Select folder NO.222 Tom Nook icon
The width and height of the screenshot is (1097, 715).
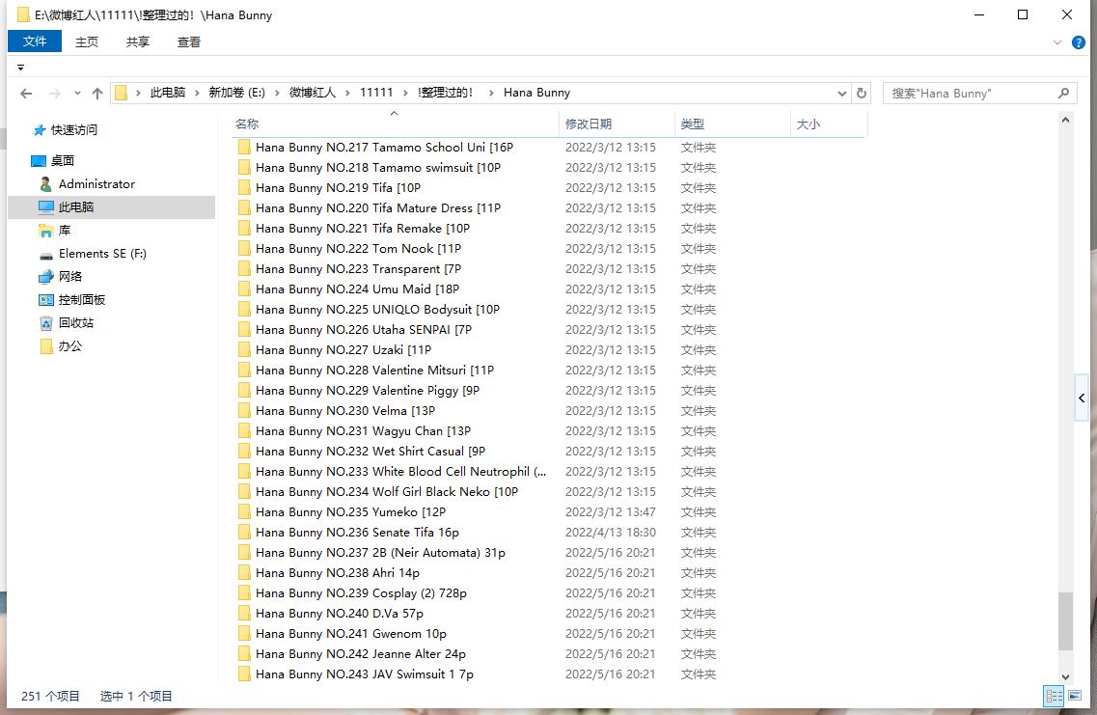click(x=244, y=248)
